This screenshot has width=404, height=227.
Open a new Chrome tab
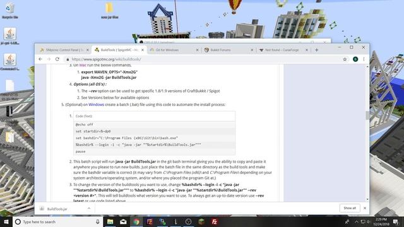pos(317,50)
